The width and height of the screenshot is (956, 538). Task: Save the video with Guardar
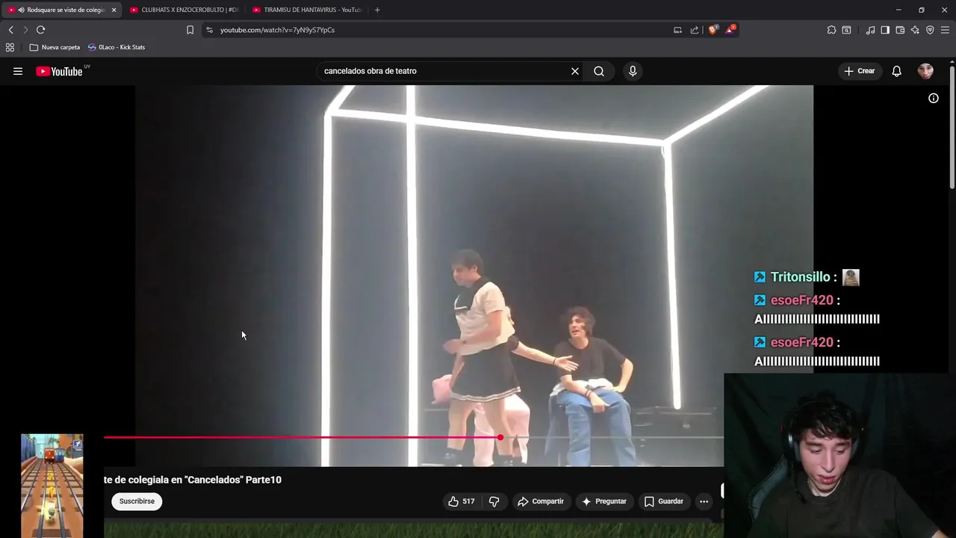coord(664,501)
